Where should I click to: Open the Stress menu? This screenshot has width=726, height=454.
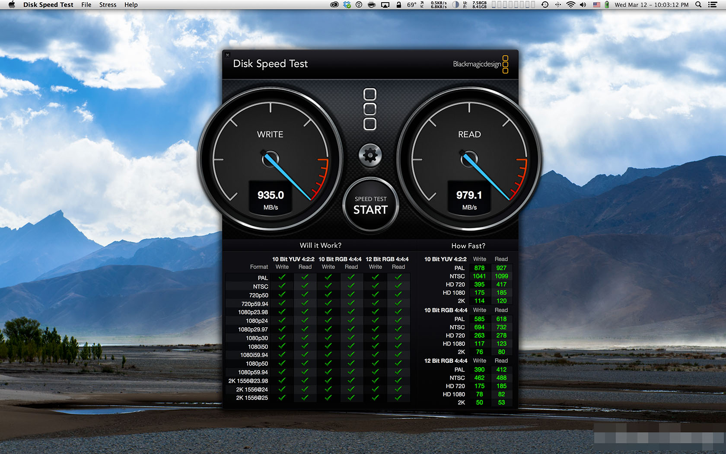click(x=108, y=5)
